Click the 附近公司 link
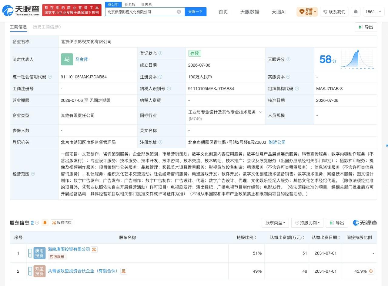 coord(277,142)
